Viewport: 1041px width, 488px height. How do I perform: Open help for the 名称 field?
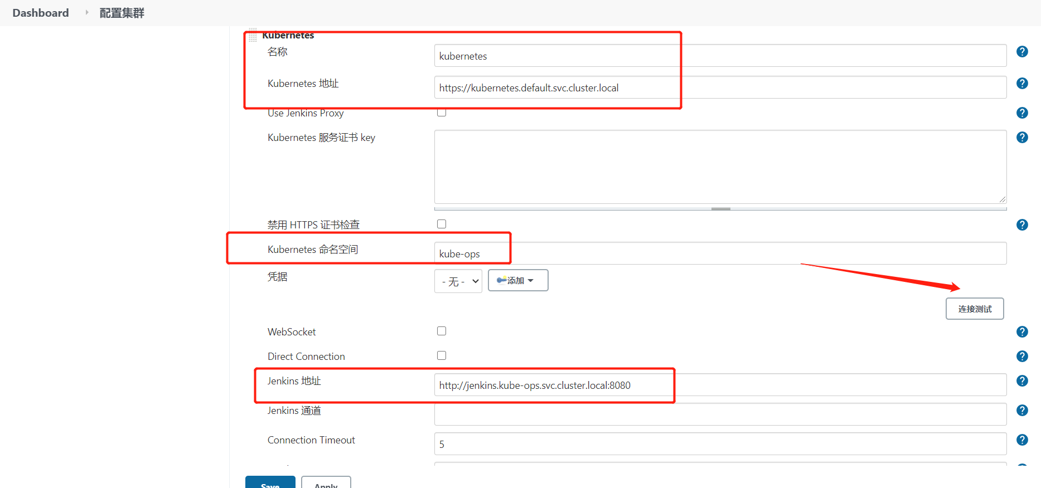1022,52
